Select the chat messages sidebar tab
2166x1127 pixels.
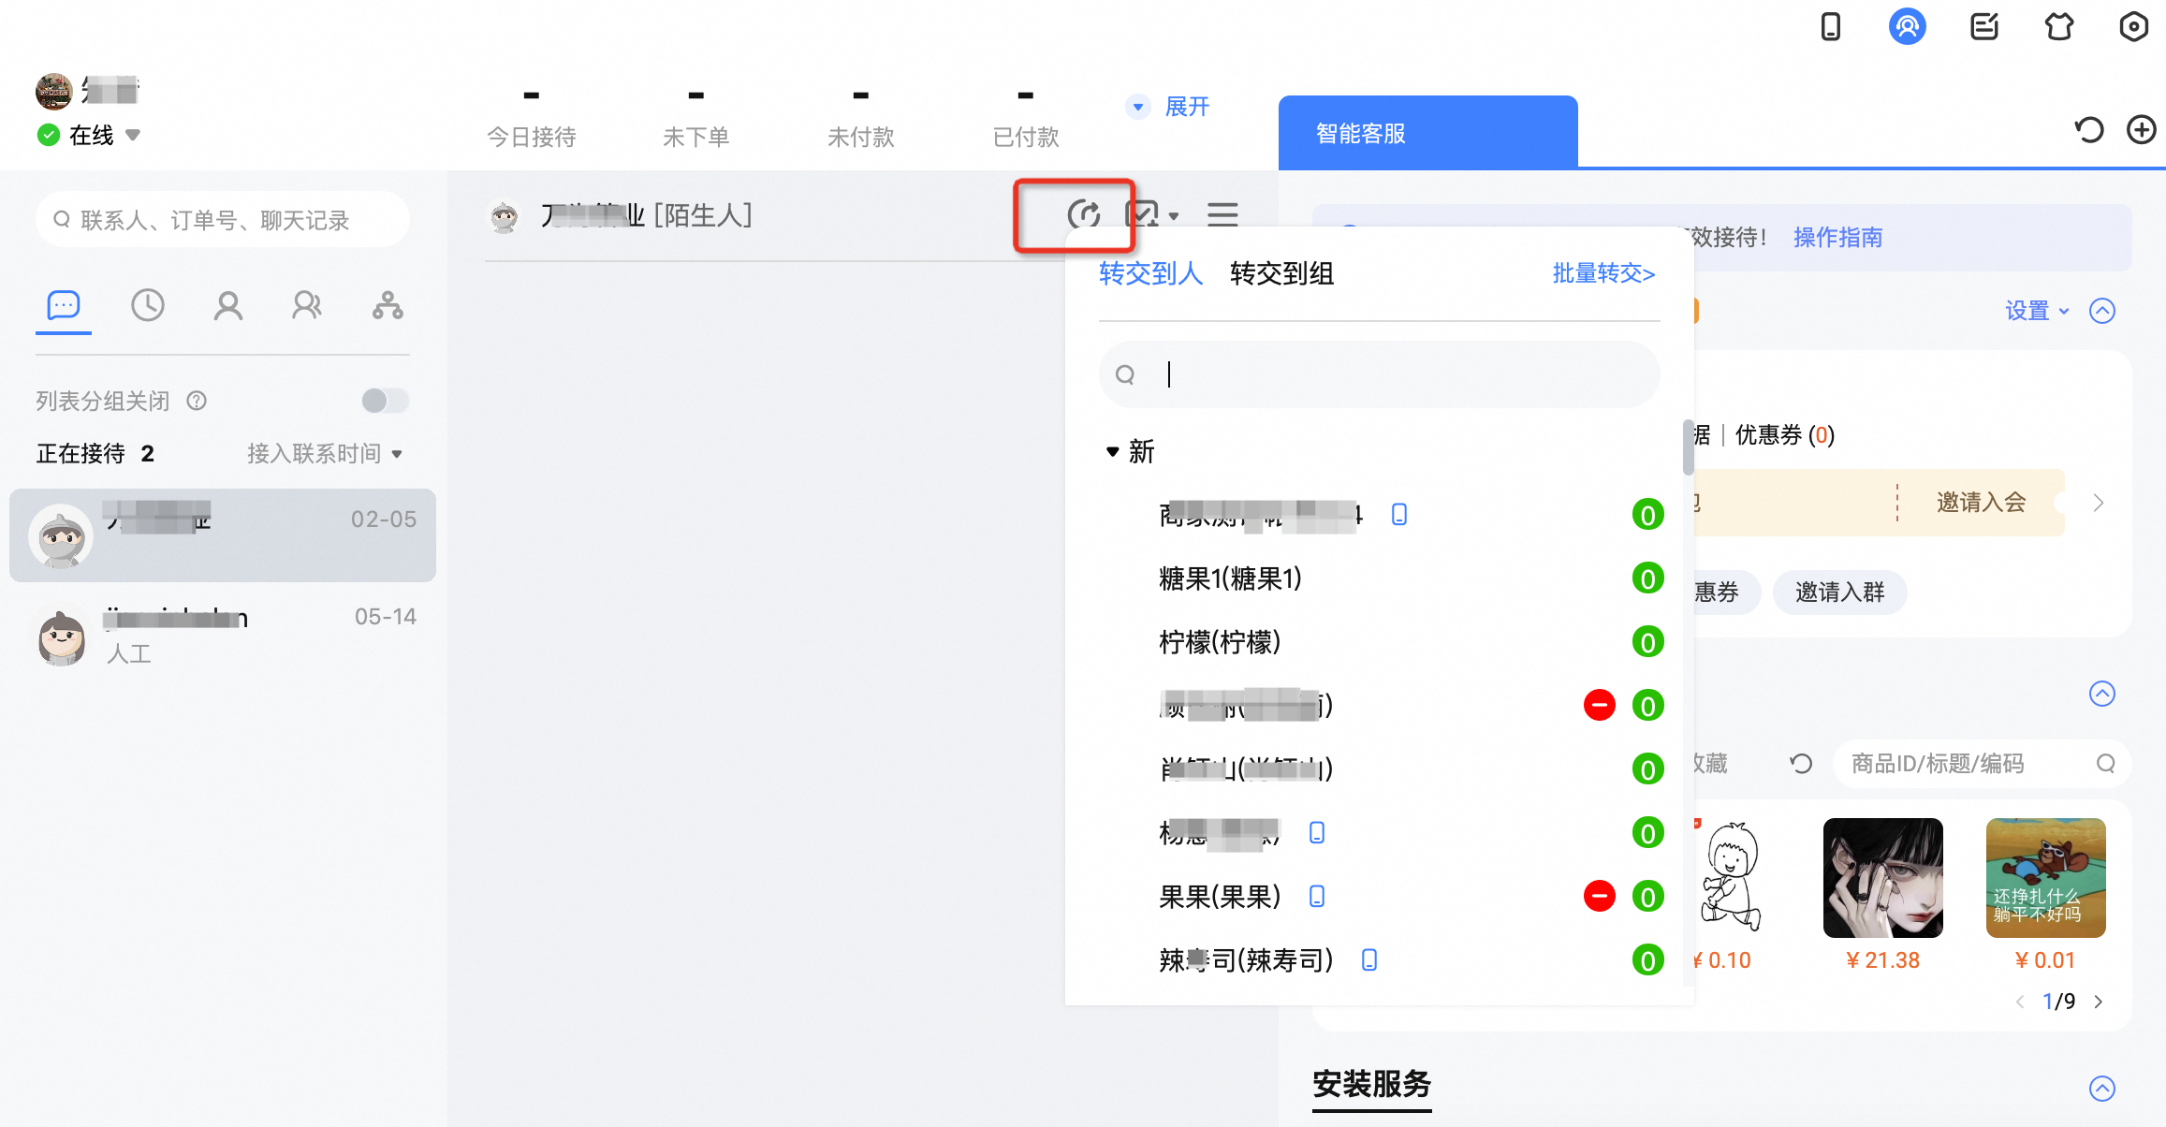pos(64,305)
